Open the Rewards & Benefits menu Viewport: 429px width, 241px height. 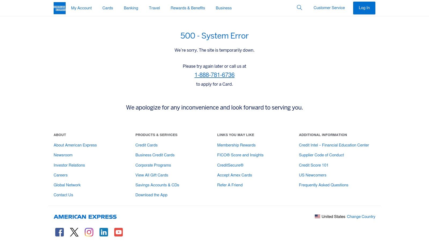pyautogui.click(x=188, y=8)
